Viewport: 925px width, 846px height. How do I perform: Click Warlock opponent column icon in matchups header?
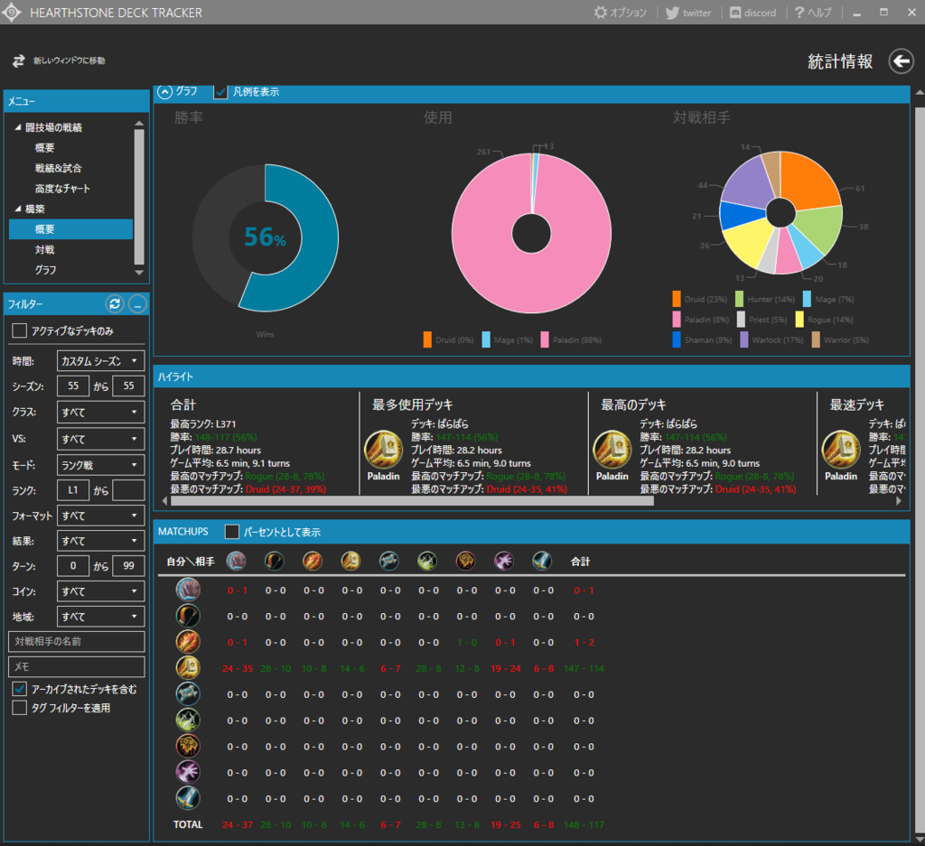(x=504, y=561)
